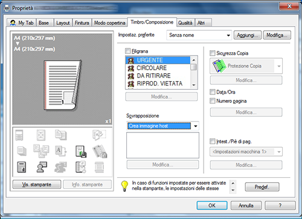
Task: Click hint text scroll up arrow
Action: pyautogui.click(x=233, y=183)
